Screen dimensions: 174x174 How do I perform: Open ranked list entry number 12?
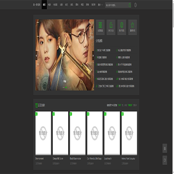(126, 86)
